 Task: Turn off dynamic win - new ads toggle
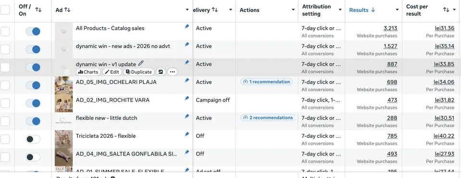click(33, 49)
